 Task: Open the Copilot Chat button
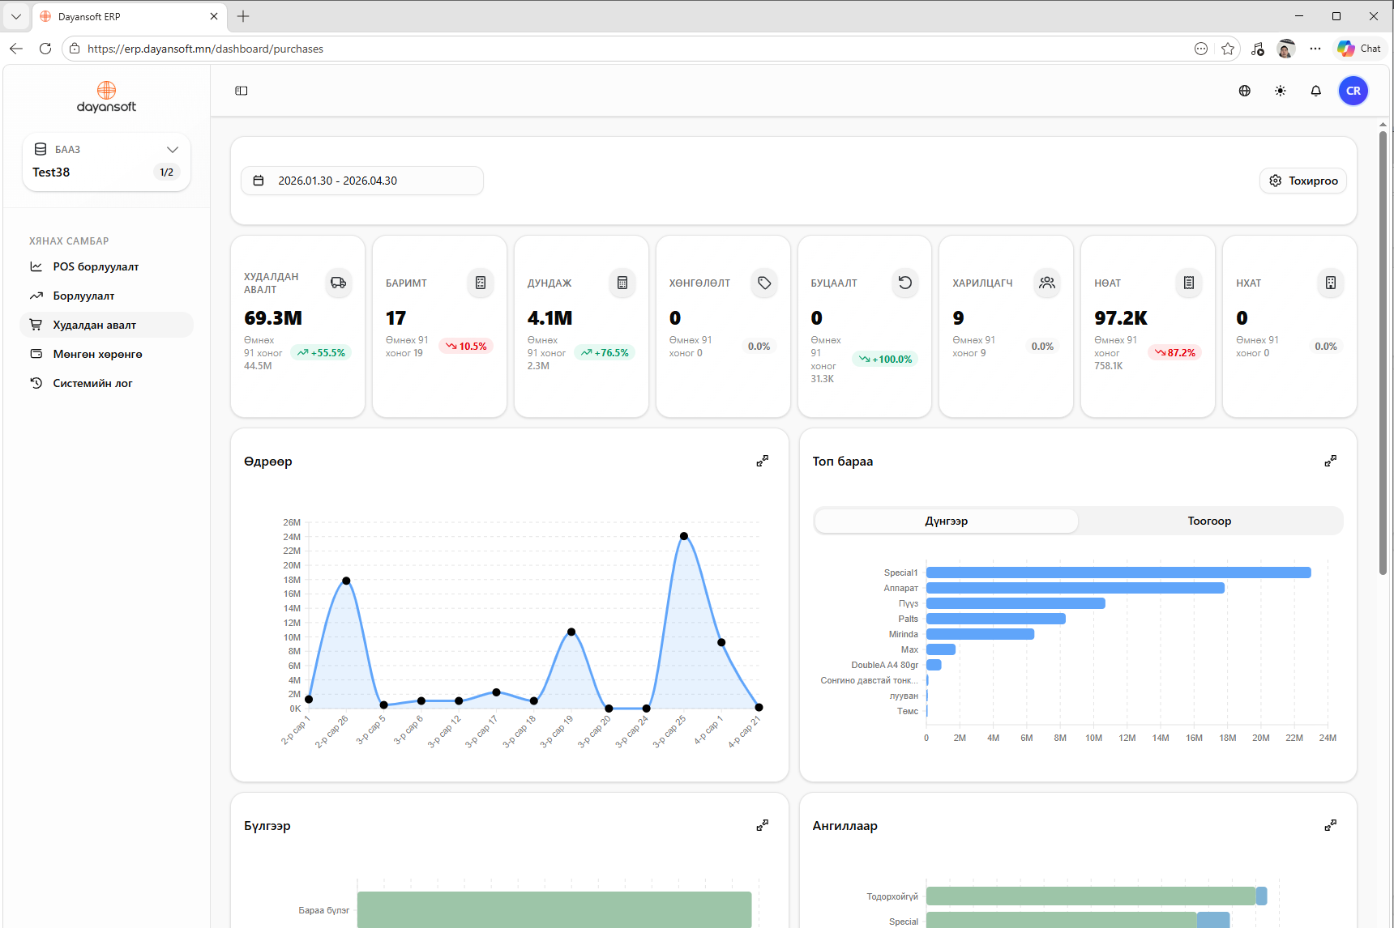pos(1359,49)
